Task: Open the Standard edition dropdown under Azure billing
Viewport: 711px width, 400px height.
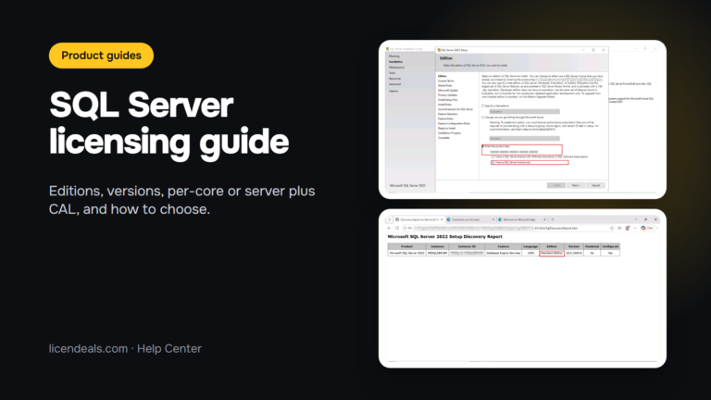Action: (525, 138)
